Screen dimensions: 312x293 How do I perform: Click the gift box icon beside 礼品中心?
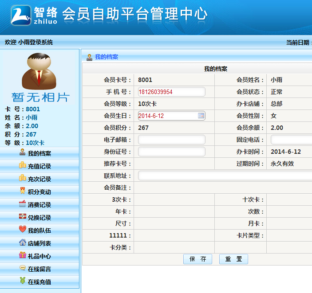[23, 255]
